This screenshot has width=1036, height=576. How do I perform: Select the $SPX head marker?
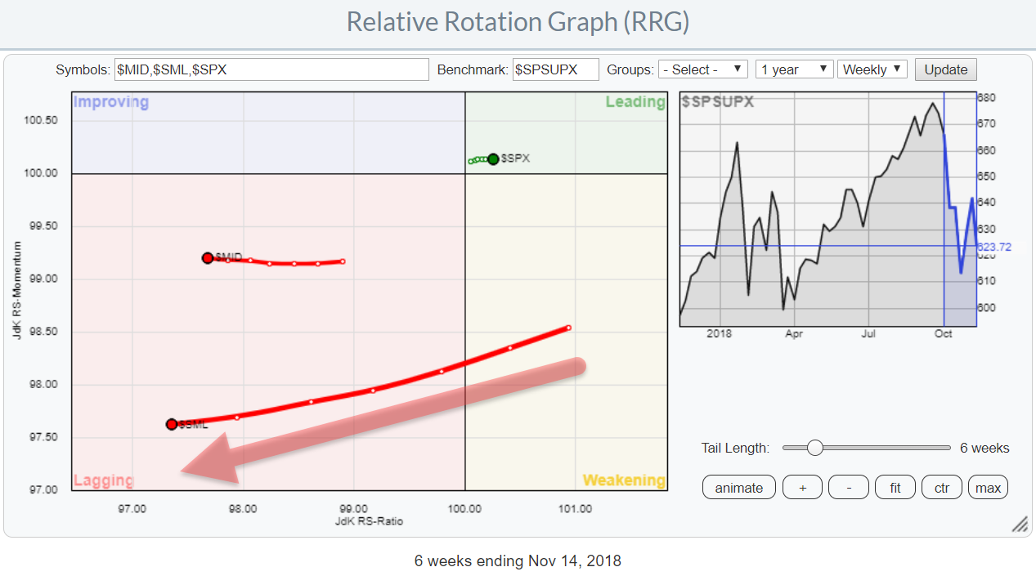(493, 159)
